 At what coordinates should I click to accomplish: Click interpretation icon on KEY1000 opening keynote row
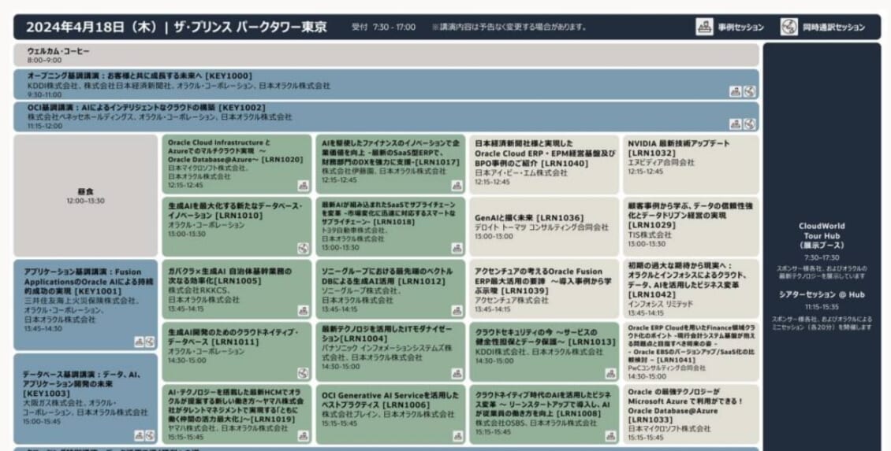pos(750,92)
